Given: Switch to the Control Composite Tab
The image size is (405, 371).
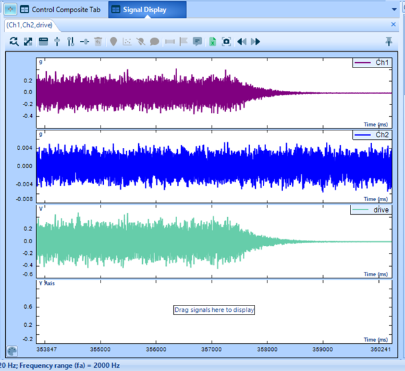Looking at the screenshot, I should tap(62, 10).
